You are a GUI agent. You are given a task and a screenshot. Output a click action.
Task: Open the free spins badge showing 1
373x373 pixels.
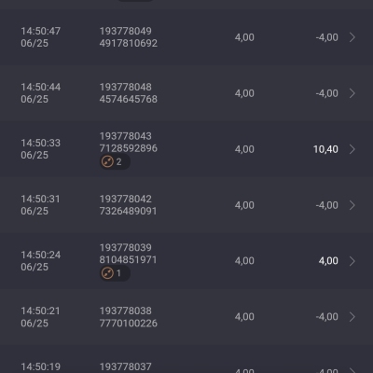point(115,273)
